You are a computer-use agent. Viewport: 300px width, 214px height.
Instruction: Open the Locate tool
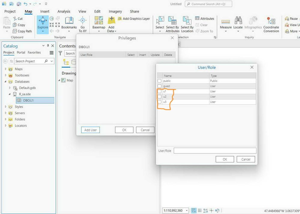coord(238,24)
